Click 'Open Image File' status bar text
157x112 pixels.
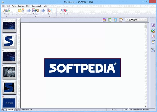tap(26, 110)
